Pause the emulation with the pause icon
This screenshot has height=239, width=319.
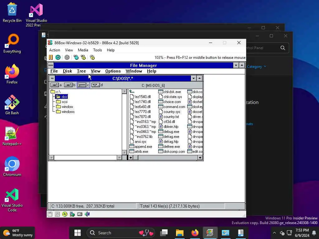coord(51,57)
